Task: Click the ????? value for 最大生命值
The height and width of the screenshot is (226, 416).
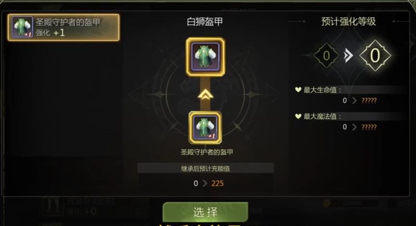Action: (x=369, y=100)
